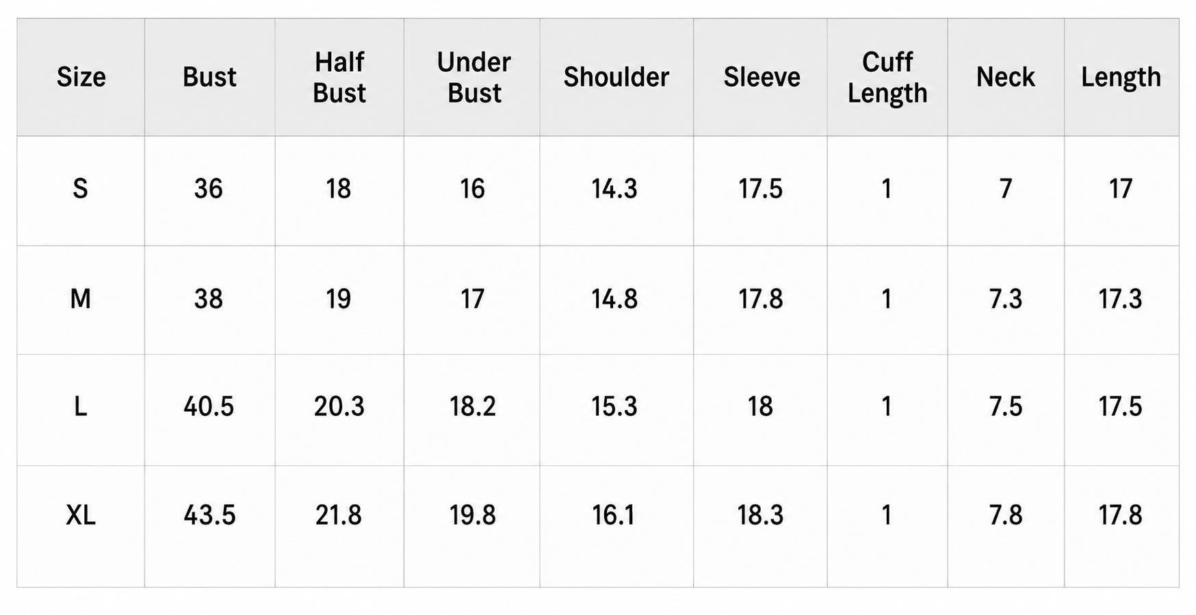This screenshot has width=1196, height=615.
Task: Select the 18.2 under bust cell
Action: 472,407
